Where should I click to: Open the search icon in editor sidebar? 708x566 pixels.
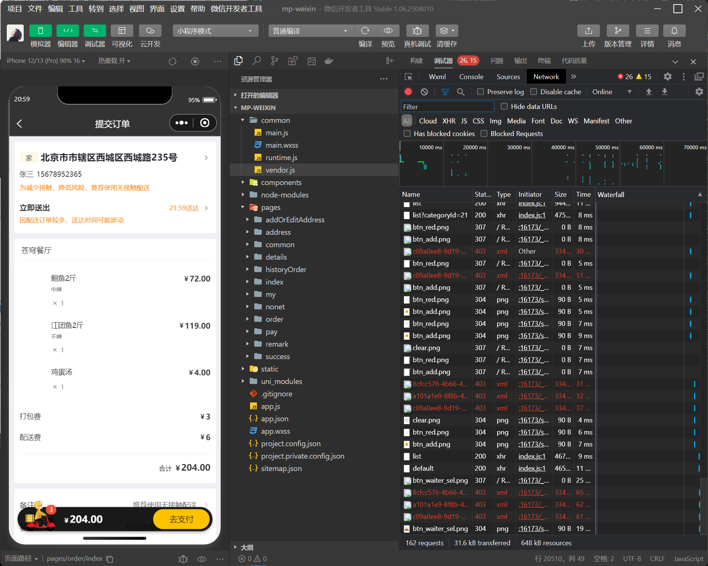tap(257, 61)
